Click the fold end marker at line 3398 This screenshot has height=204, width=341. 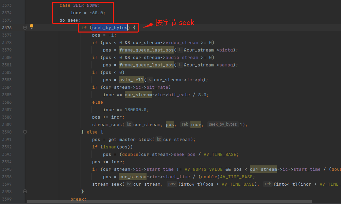click(25, 191)
